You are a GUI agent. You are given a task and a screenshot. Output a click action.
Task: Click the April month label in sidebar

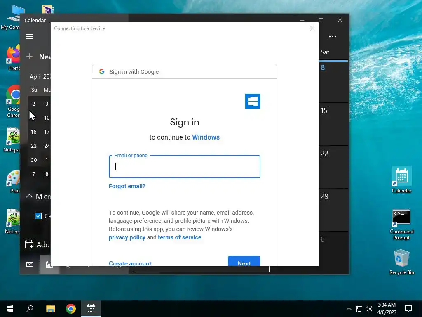pos(40,76)
